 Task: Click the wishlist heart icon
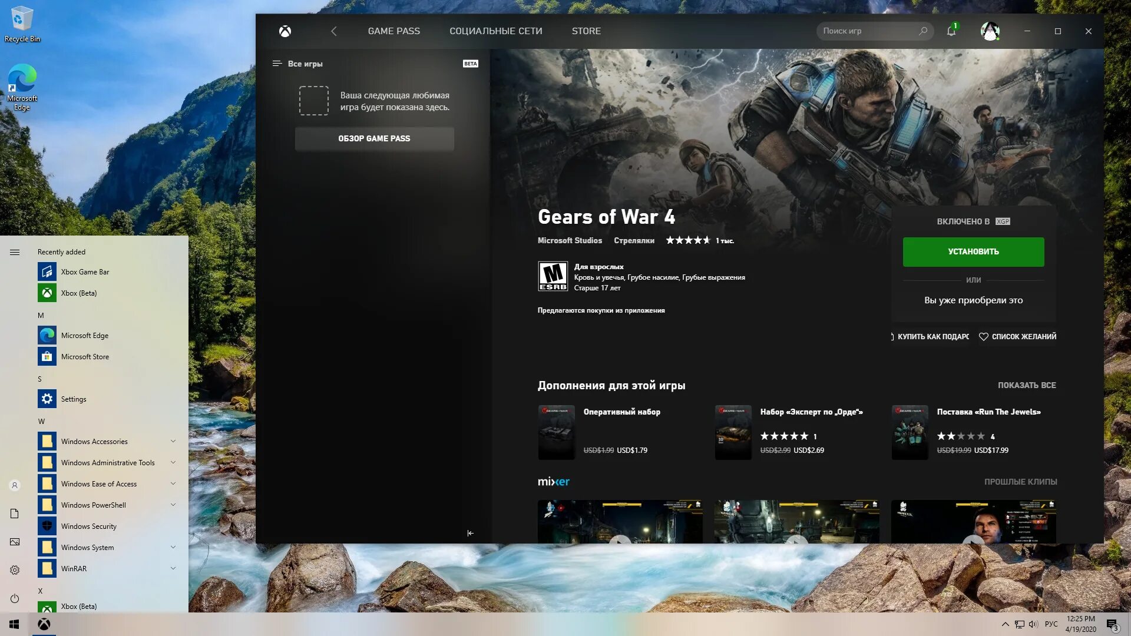coord(983,337)
